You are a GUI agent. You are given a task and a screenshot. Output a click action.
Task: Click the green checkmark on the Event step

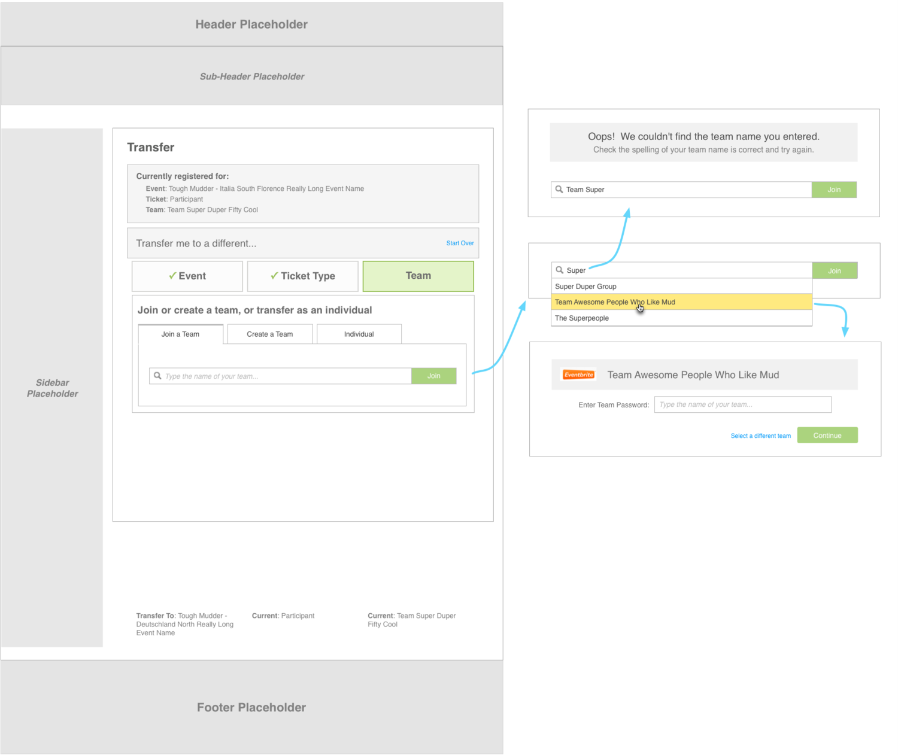(x=173, y=276)
